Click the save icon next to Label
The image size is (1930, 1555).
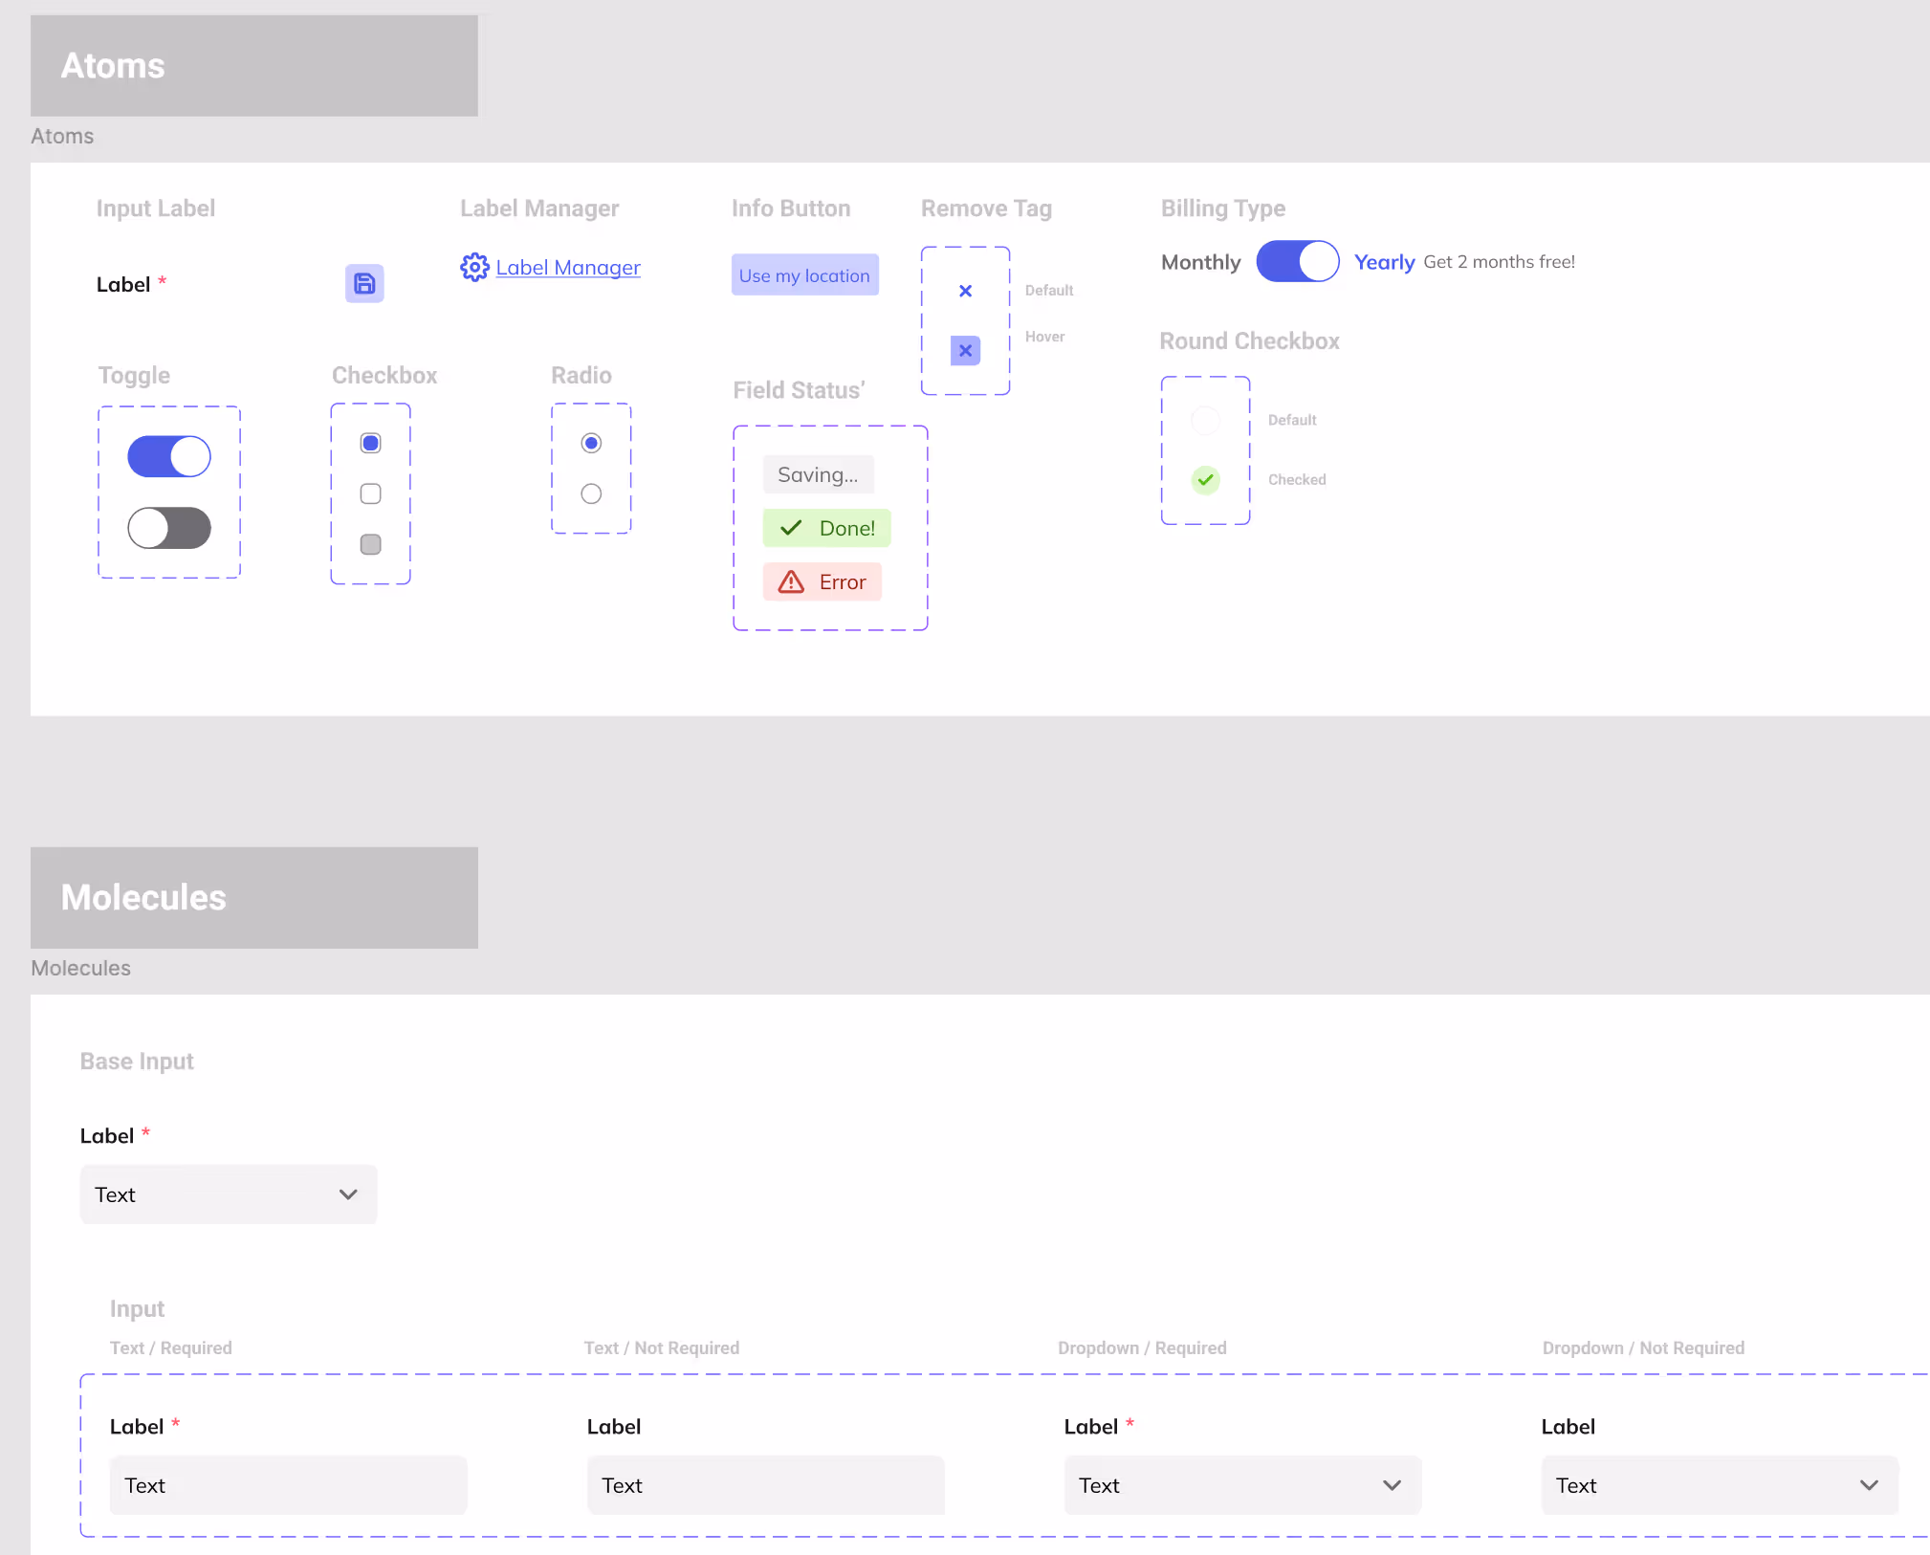click(x=364, y=283)
